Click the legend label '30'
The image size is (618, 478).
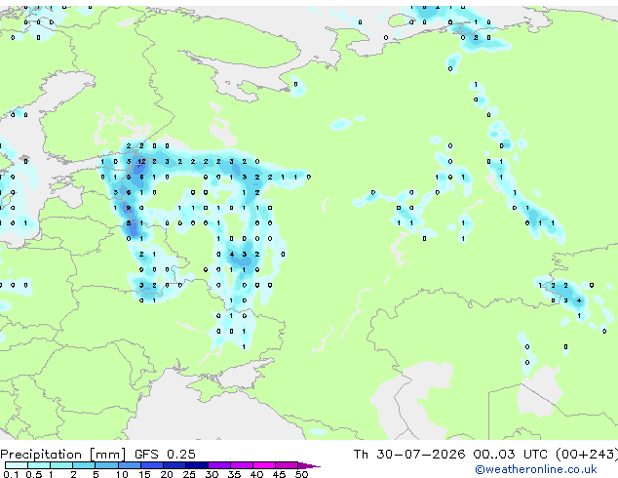tap(212, 474)
